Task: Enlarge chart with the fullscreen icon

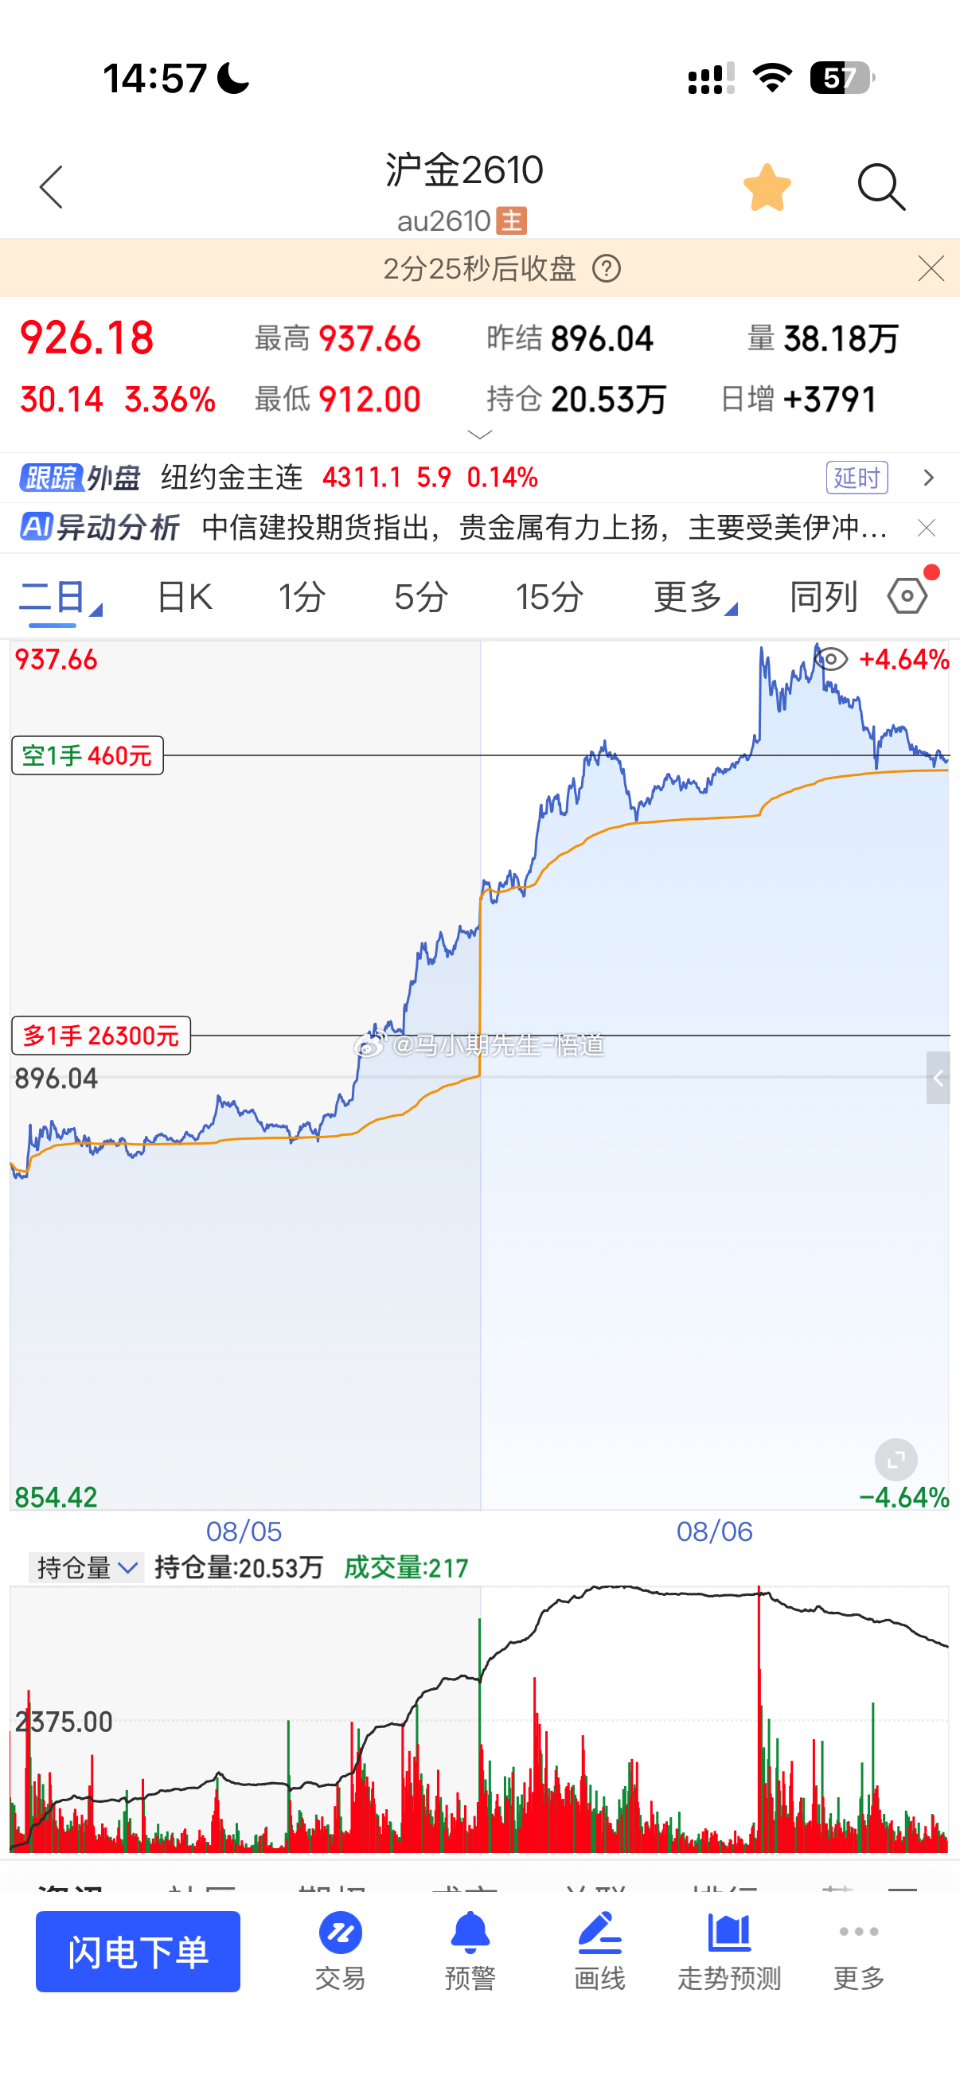Action: 896,1460
